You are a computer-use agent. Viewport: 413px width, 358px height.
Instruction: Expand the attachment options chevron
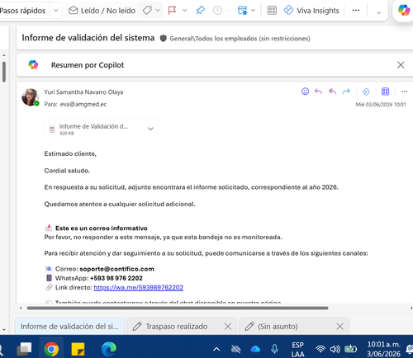[150, 129]
